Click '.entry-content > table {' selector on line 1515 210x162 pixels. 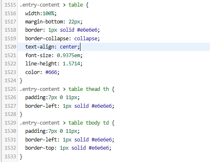click(54, 5)
